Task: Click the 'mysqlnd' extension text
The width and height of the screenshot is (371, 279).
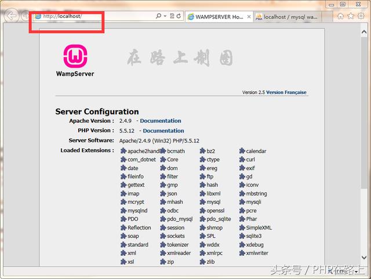Action: coord(137,211)
